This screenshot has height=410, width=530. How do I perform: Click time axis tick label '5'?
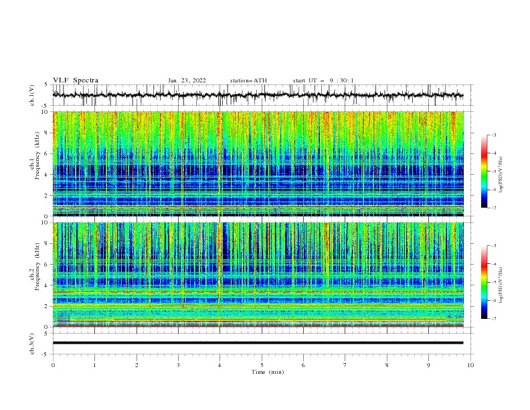[262, 365]
